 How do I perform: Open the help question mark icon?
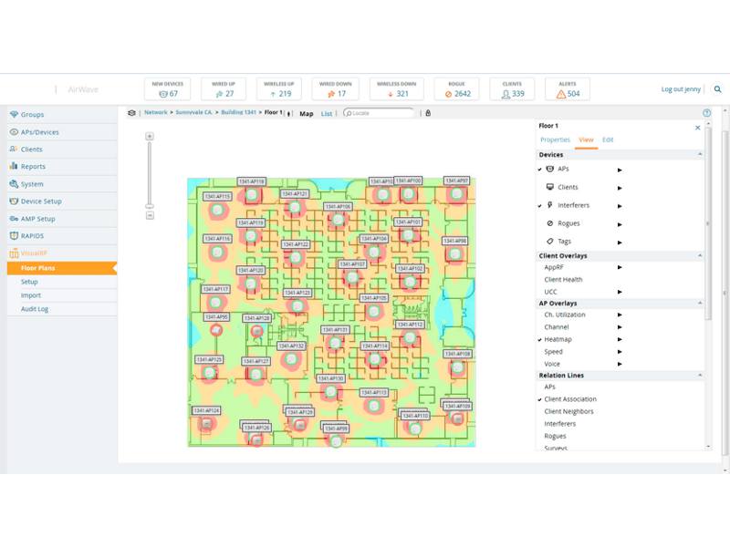[707, 113]
